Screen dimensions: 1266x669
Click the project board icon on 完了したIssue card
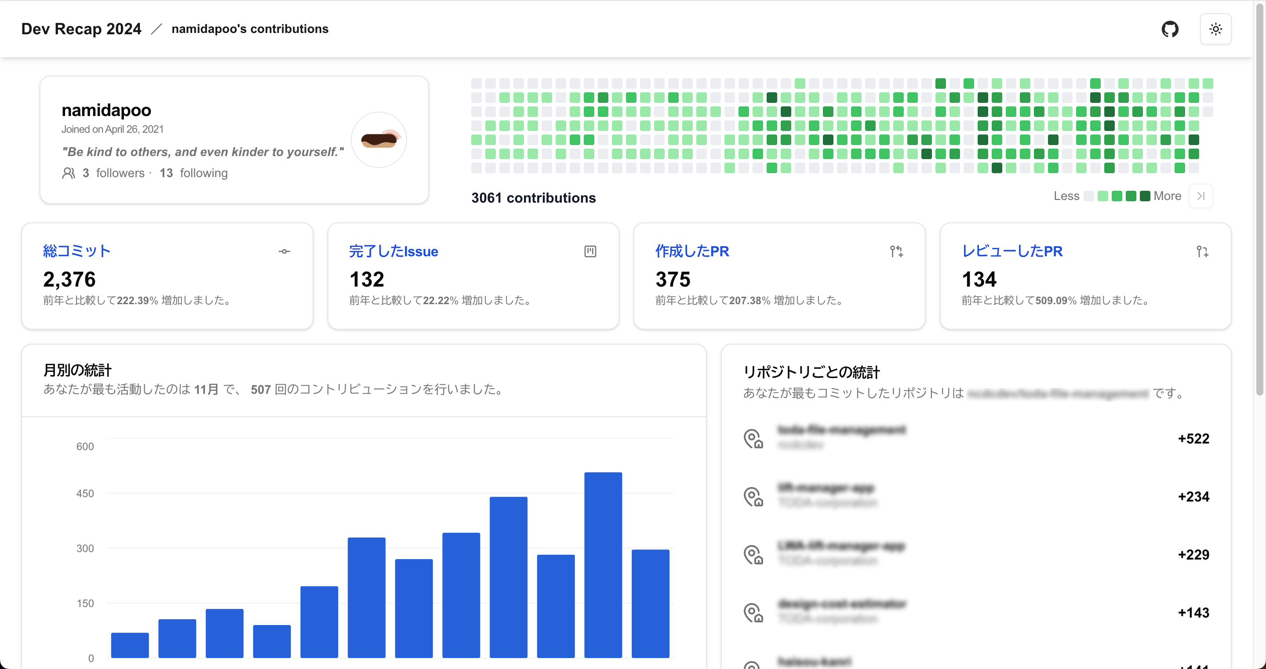click(x=590, y=251)
